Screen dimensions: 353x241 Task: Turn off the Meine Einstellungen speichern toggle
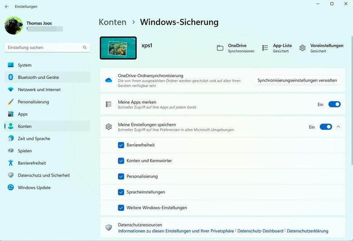point(326,127)
